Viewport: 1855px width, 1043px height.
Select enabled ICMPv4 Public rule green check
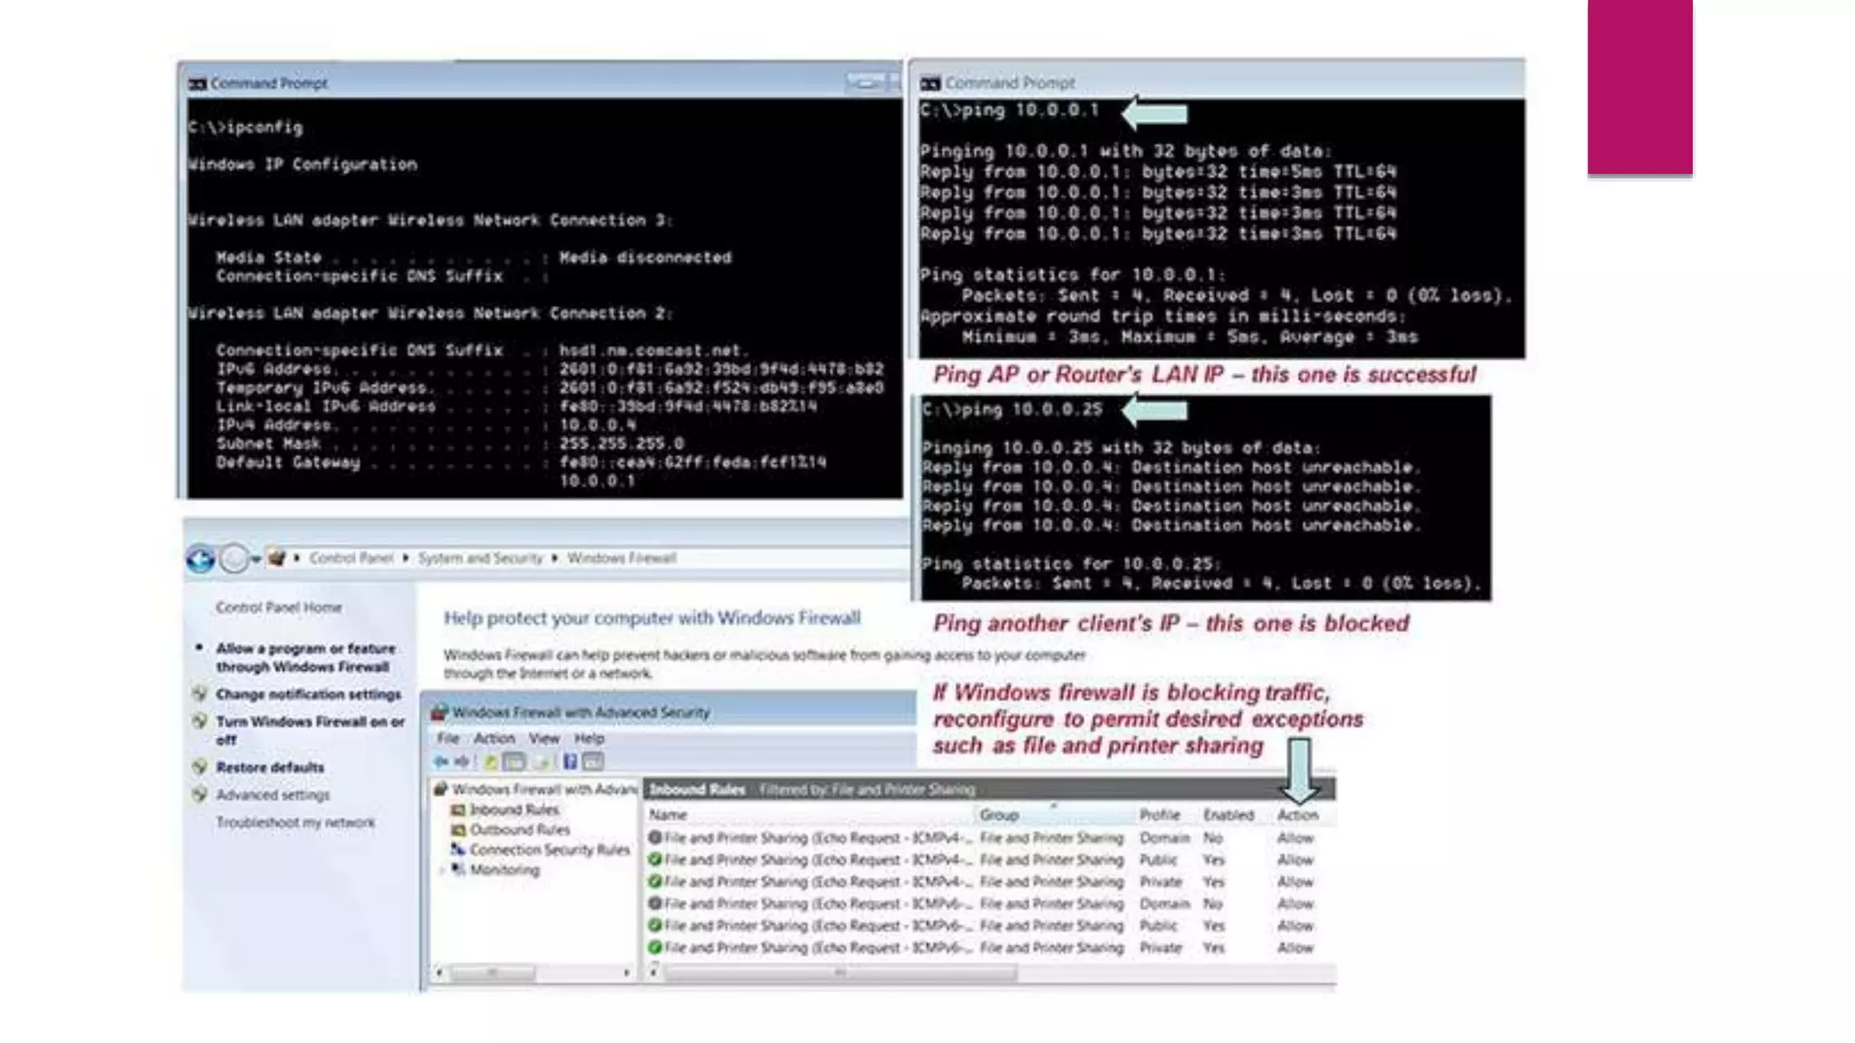(655, 859)
